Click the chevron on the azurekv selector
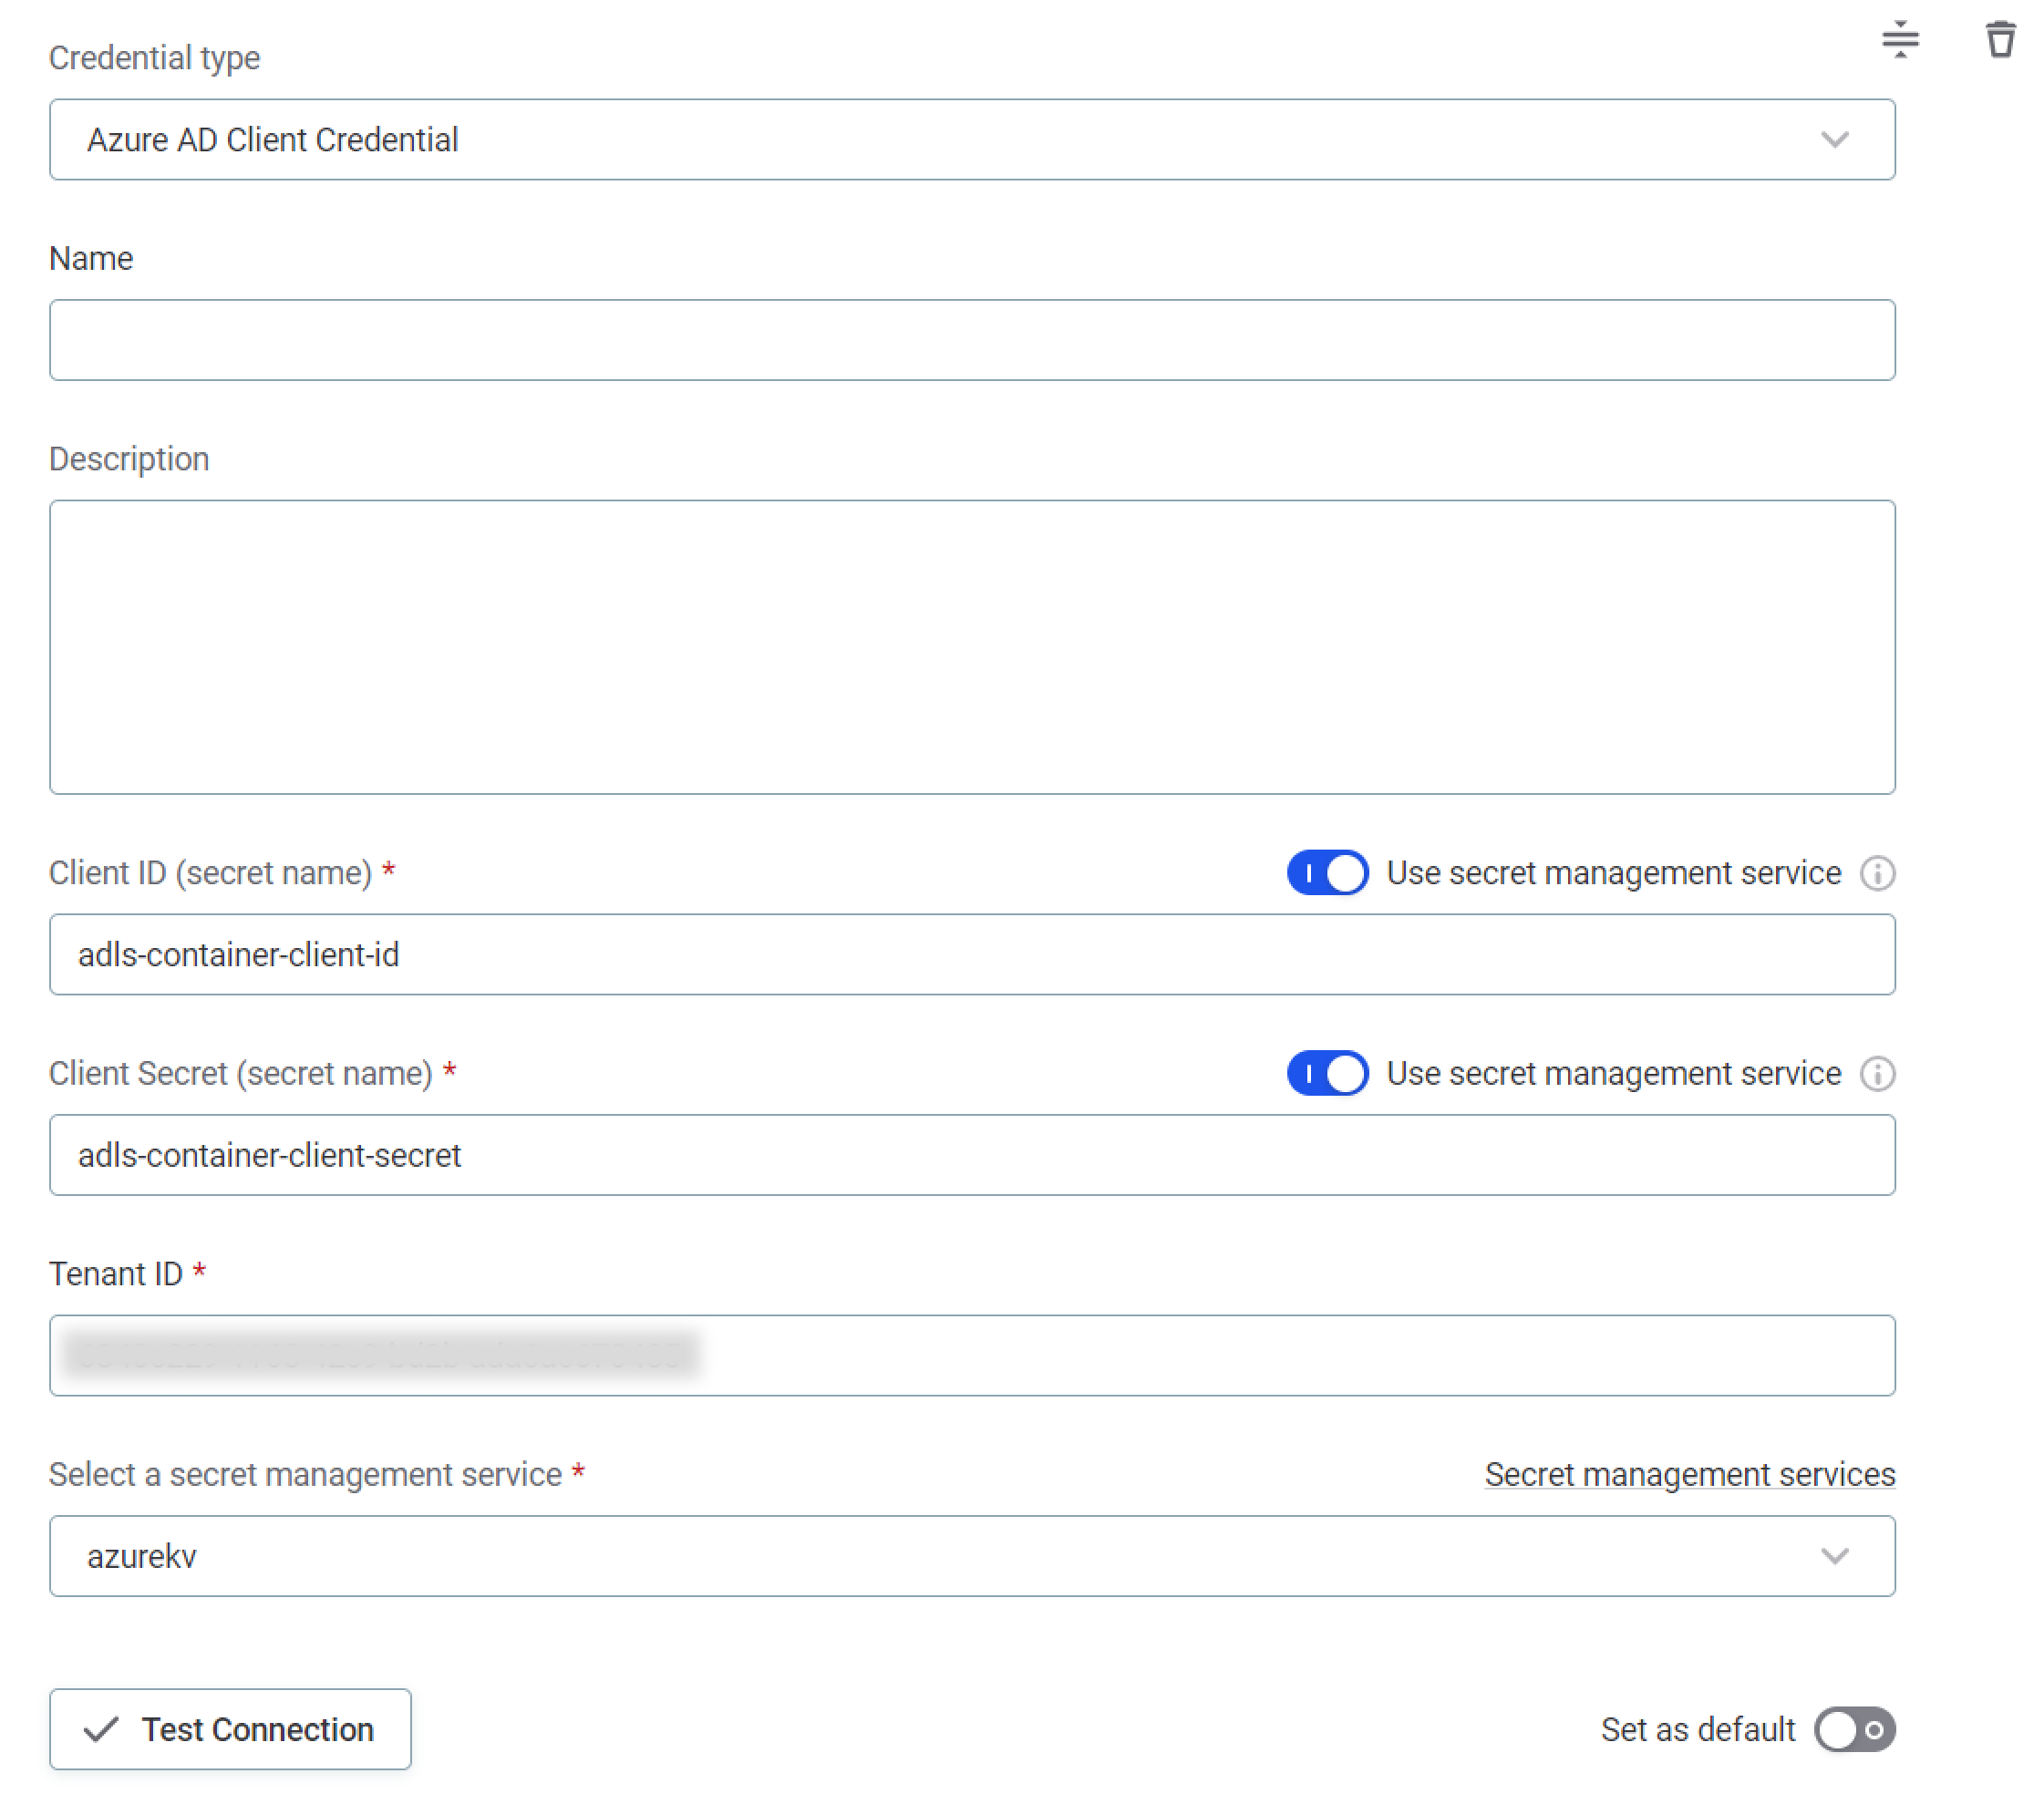 pyautogui.click(x=1836, y=1555)
